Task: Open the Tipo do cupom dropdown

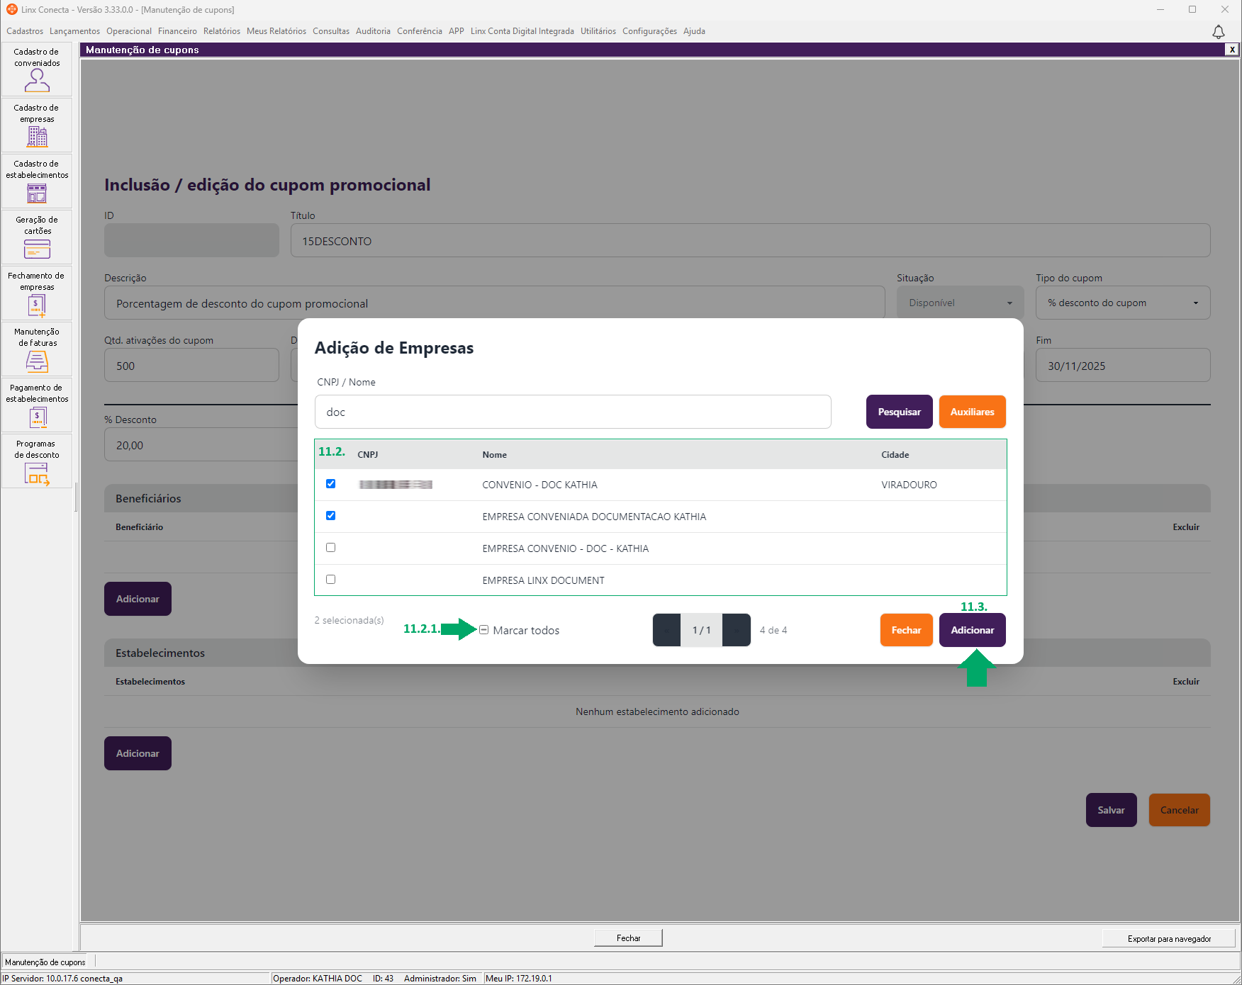Action: click(1123, 303)
